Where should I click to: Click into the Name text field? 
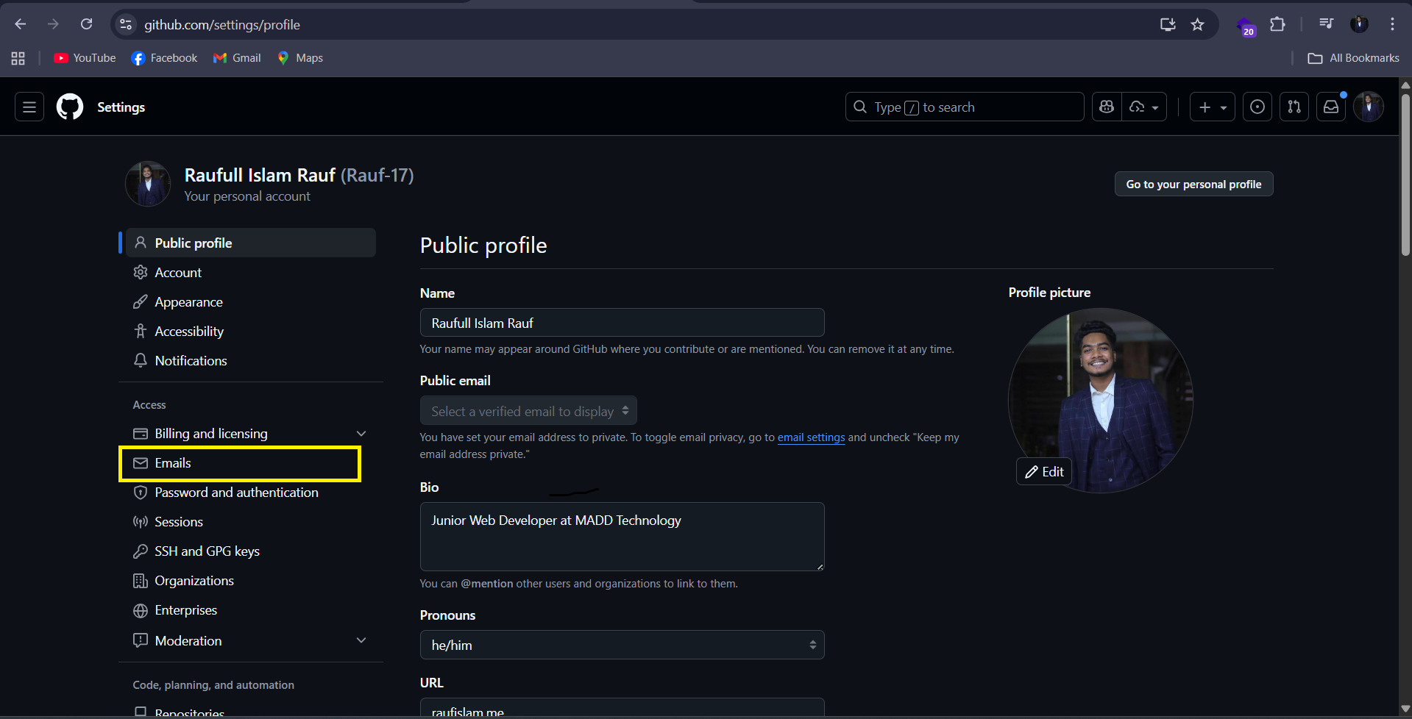tap(622, 323)
